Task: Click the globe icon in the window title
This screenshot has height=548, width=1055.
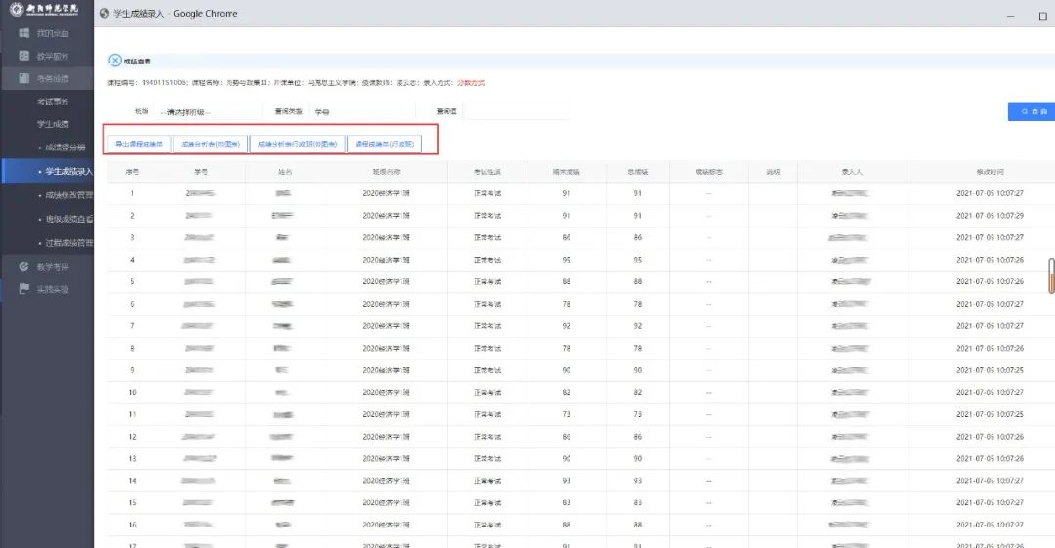Action: [105, 14]
